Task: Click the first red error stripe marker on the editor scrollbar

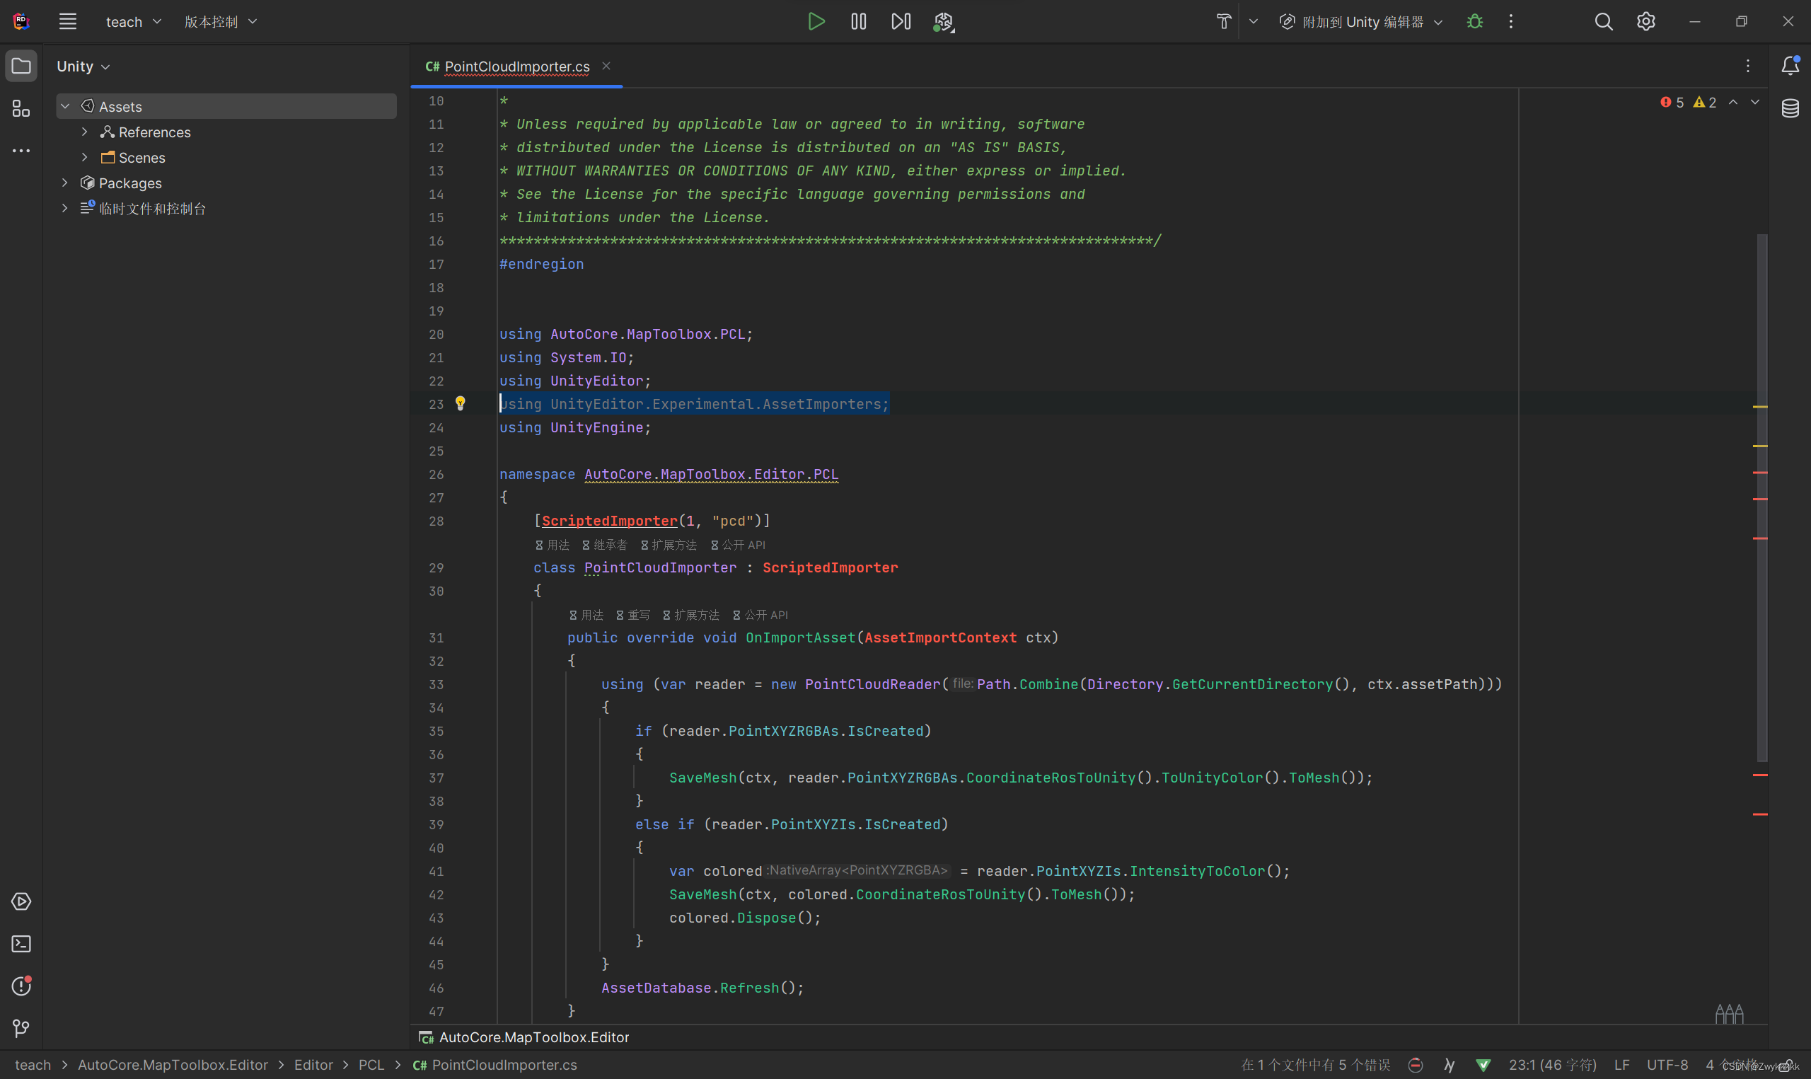Action: pyautogui.click(x=1760, y=473)
